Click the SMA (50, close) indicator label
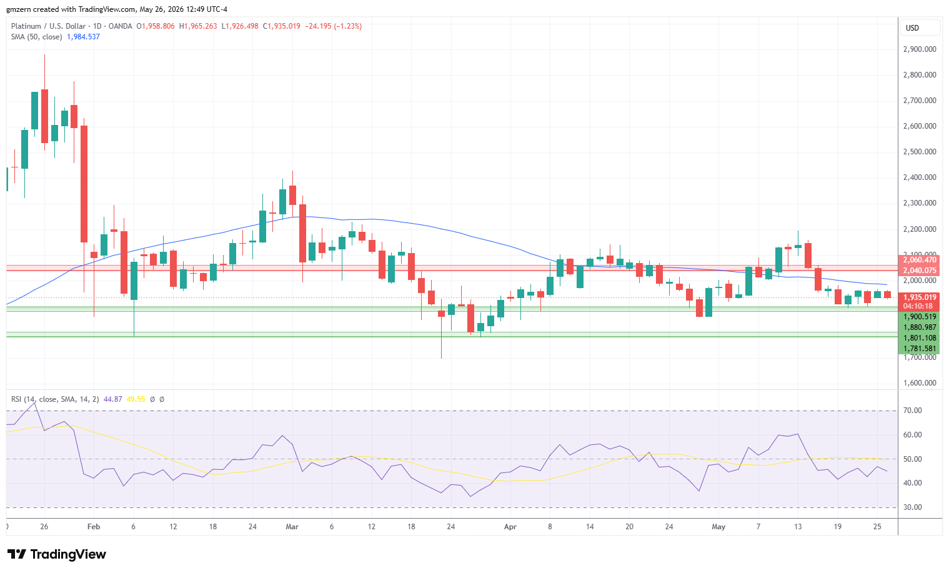Image resolution: width=949 pixels, height=573 pixels. pos(36,37)
